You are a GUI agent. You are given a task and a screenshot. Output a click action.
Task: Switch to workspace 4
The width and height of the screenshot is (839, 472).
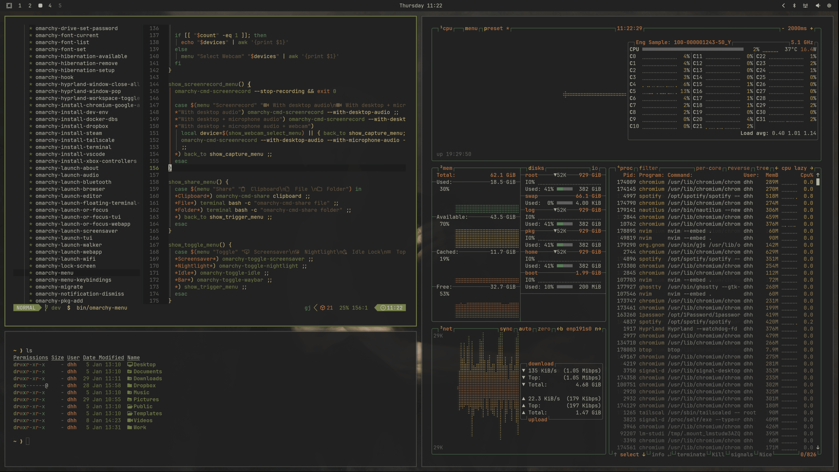click(50, 6)
